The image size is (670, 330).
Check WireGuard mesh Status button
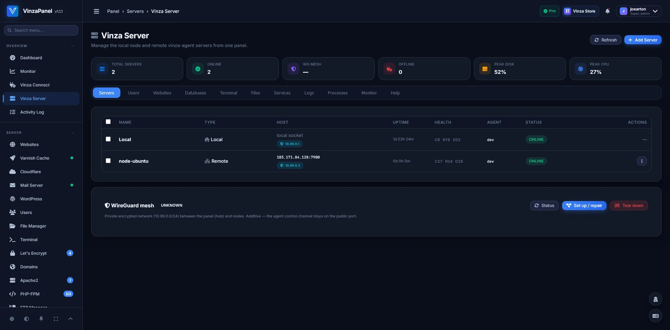coord(544,206)
